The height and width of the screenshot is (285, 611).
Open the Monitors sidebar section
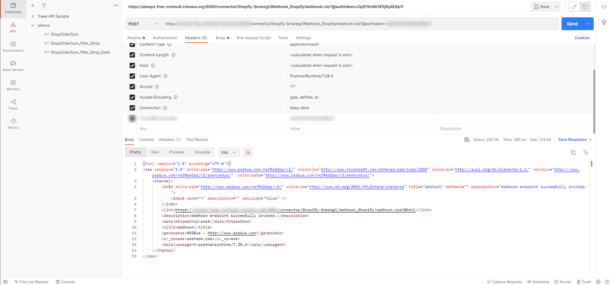13,85
